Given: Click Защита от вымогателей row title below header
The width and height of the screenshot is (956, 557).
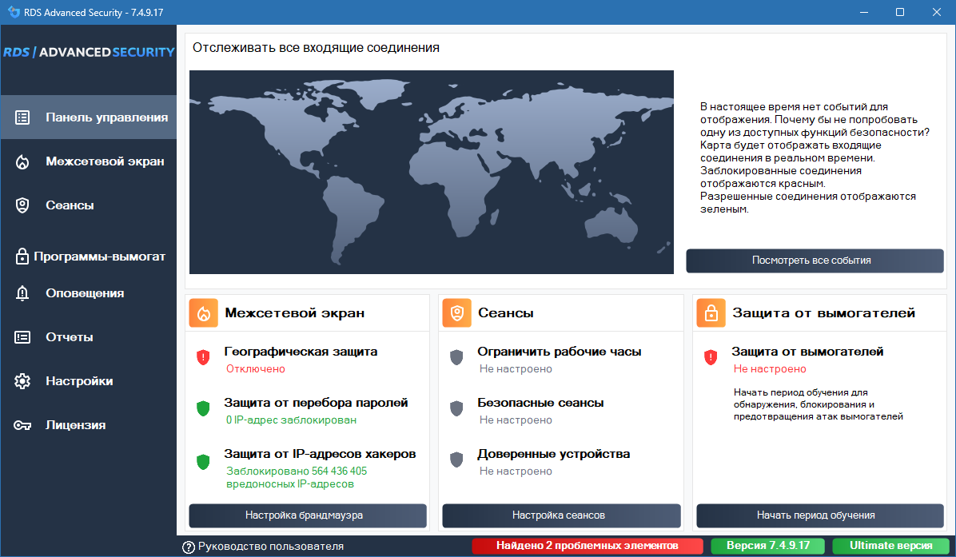Looking at the screenshot, I should pos(807,352).
